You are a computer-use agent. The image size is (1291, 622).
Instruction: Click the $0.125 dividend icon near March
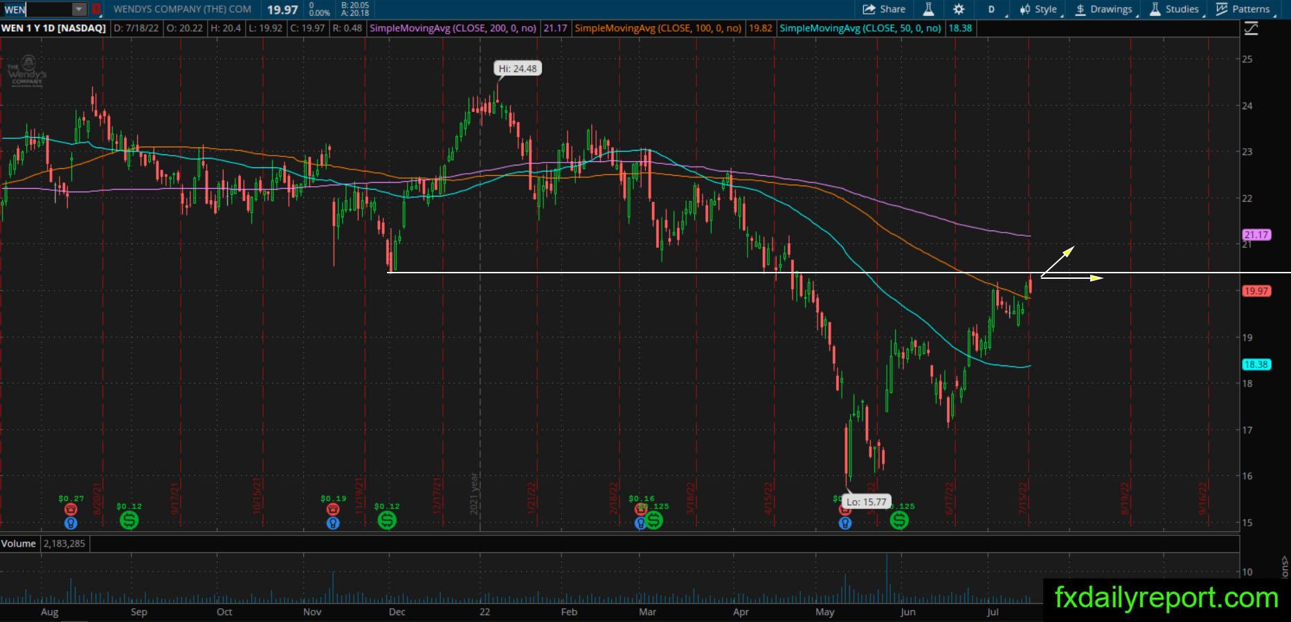pyautogui.click(x=653, y=520)
